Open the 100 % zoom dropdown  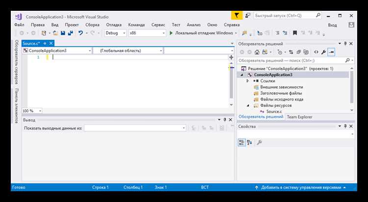click(x=32, y=111)
